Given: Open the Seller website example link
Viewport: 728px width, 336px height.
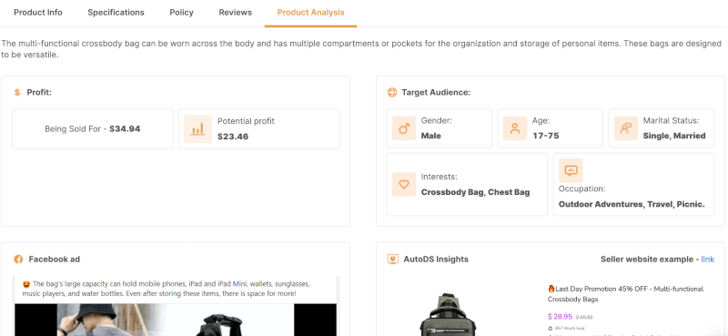Looking at the screenshot, I should coord(708,260).
